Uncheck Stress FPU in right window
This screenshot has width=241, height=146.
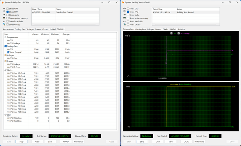click(x=128, y=12)
